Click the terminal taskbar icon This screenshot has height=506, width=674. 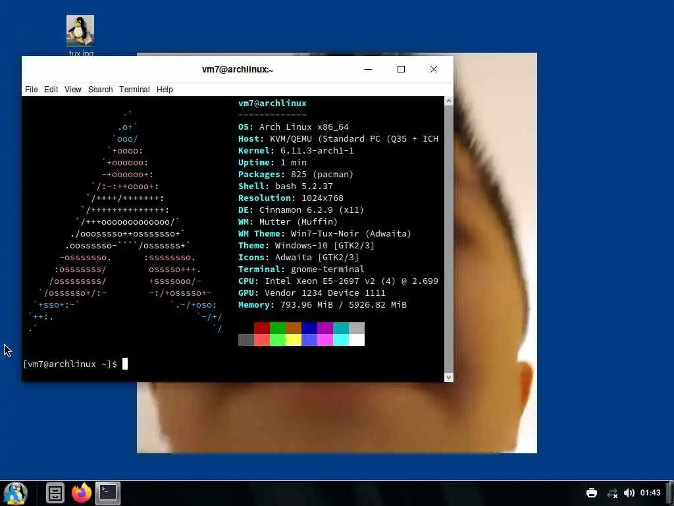coord(107,493)
